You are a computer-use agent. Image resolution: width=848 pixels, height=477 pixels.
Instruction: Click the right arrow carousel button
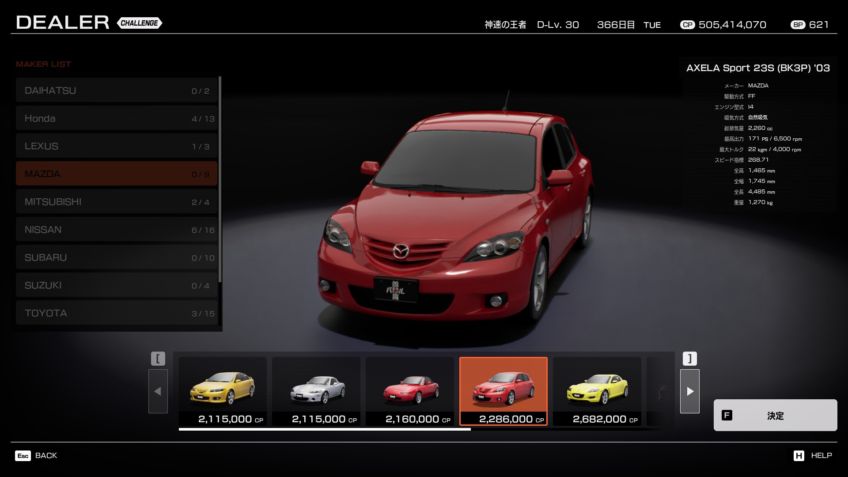coord(689,391)
